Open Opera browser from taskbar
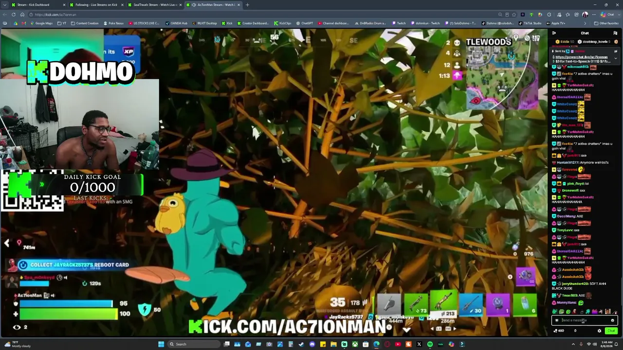The height and width of the screenshot is (350, 623). click(x=387, y=344)
